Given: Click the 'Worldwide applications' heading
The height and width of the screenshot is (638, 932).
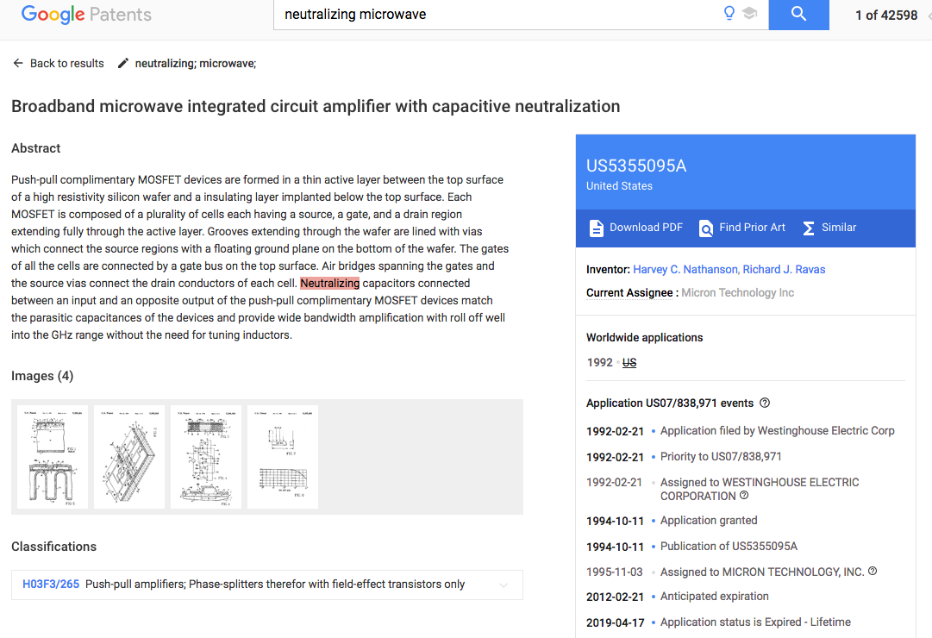Looking at the screenshot, I should 644,337.
